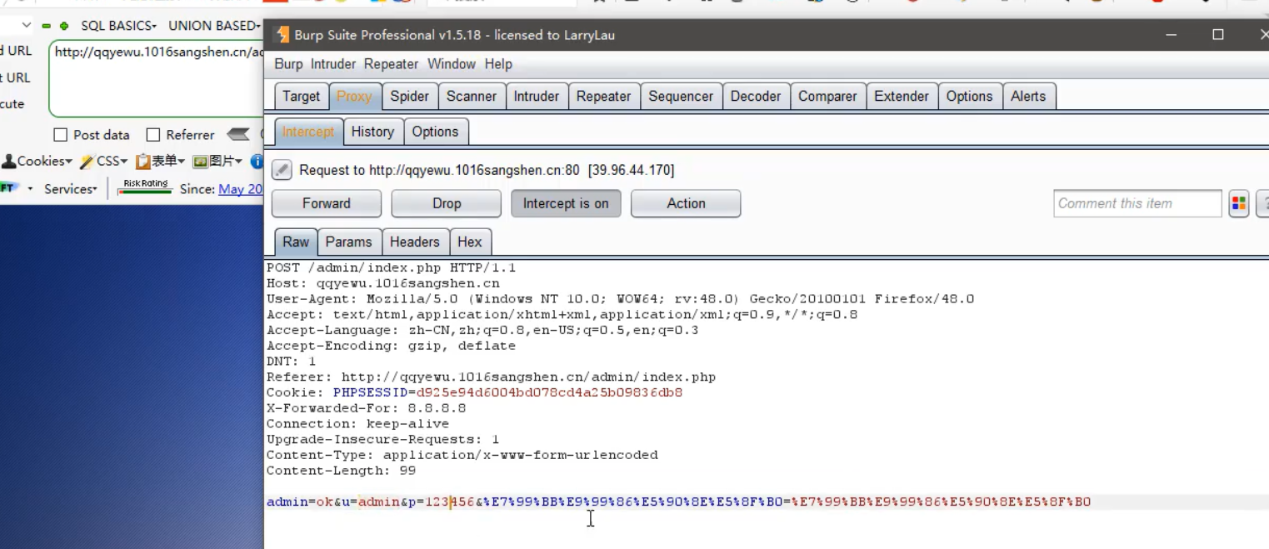Screen dimensions: 1269x549
Task: Click the pencil edit icon beside request target
Action: tap(282, 170)
